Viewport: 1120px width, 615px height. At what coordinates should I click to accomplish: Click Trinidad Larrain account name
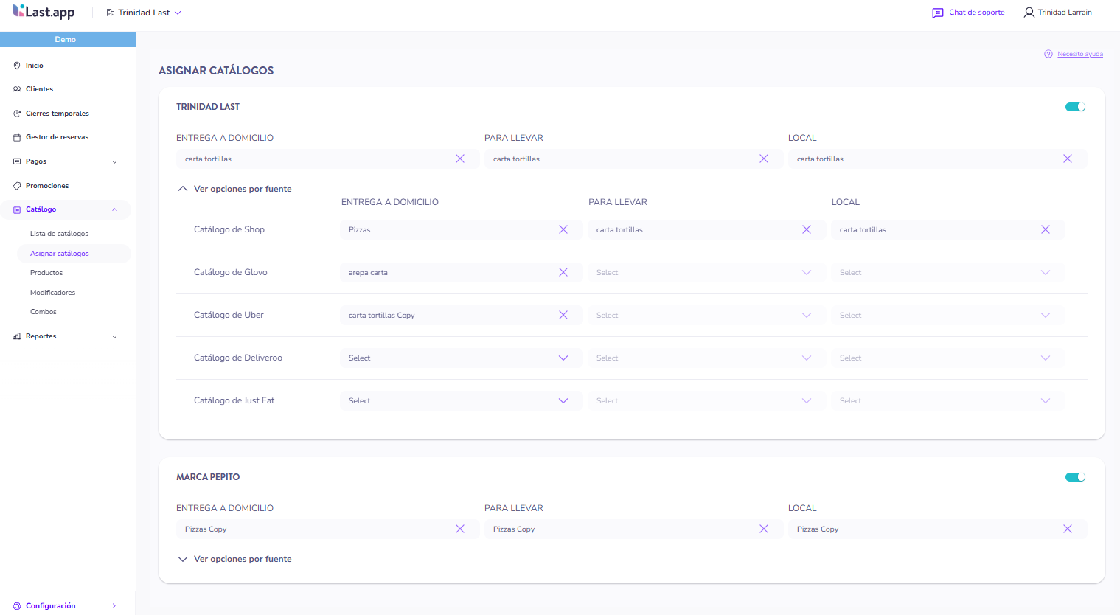coord(1065,13)
